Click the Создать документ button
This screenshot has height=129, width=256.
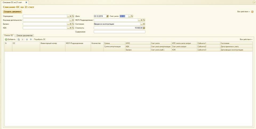click(13, 12)
